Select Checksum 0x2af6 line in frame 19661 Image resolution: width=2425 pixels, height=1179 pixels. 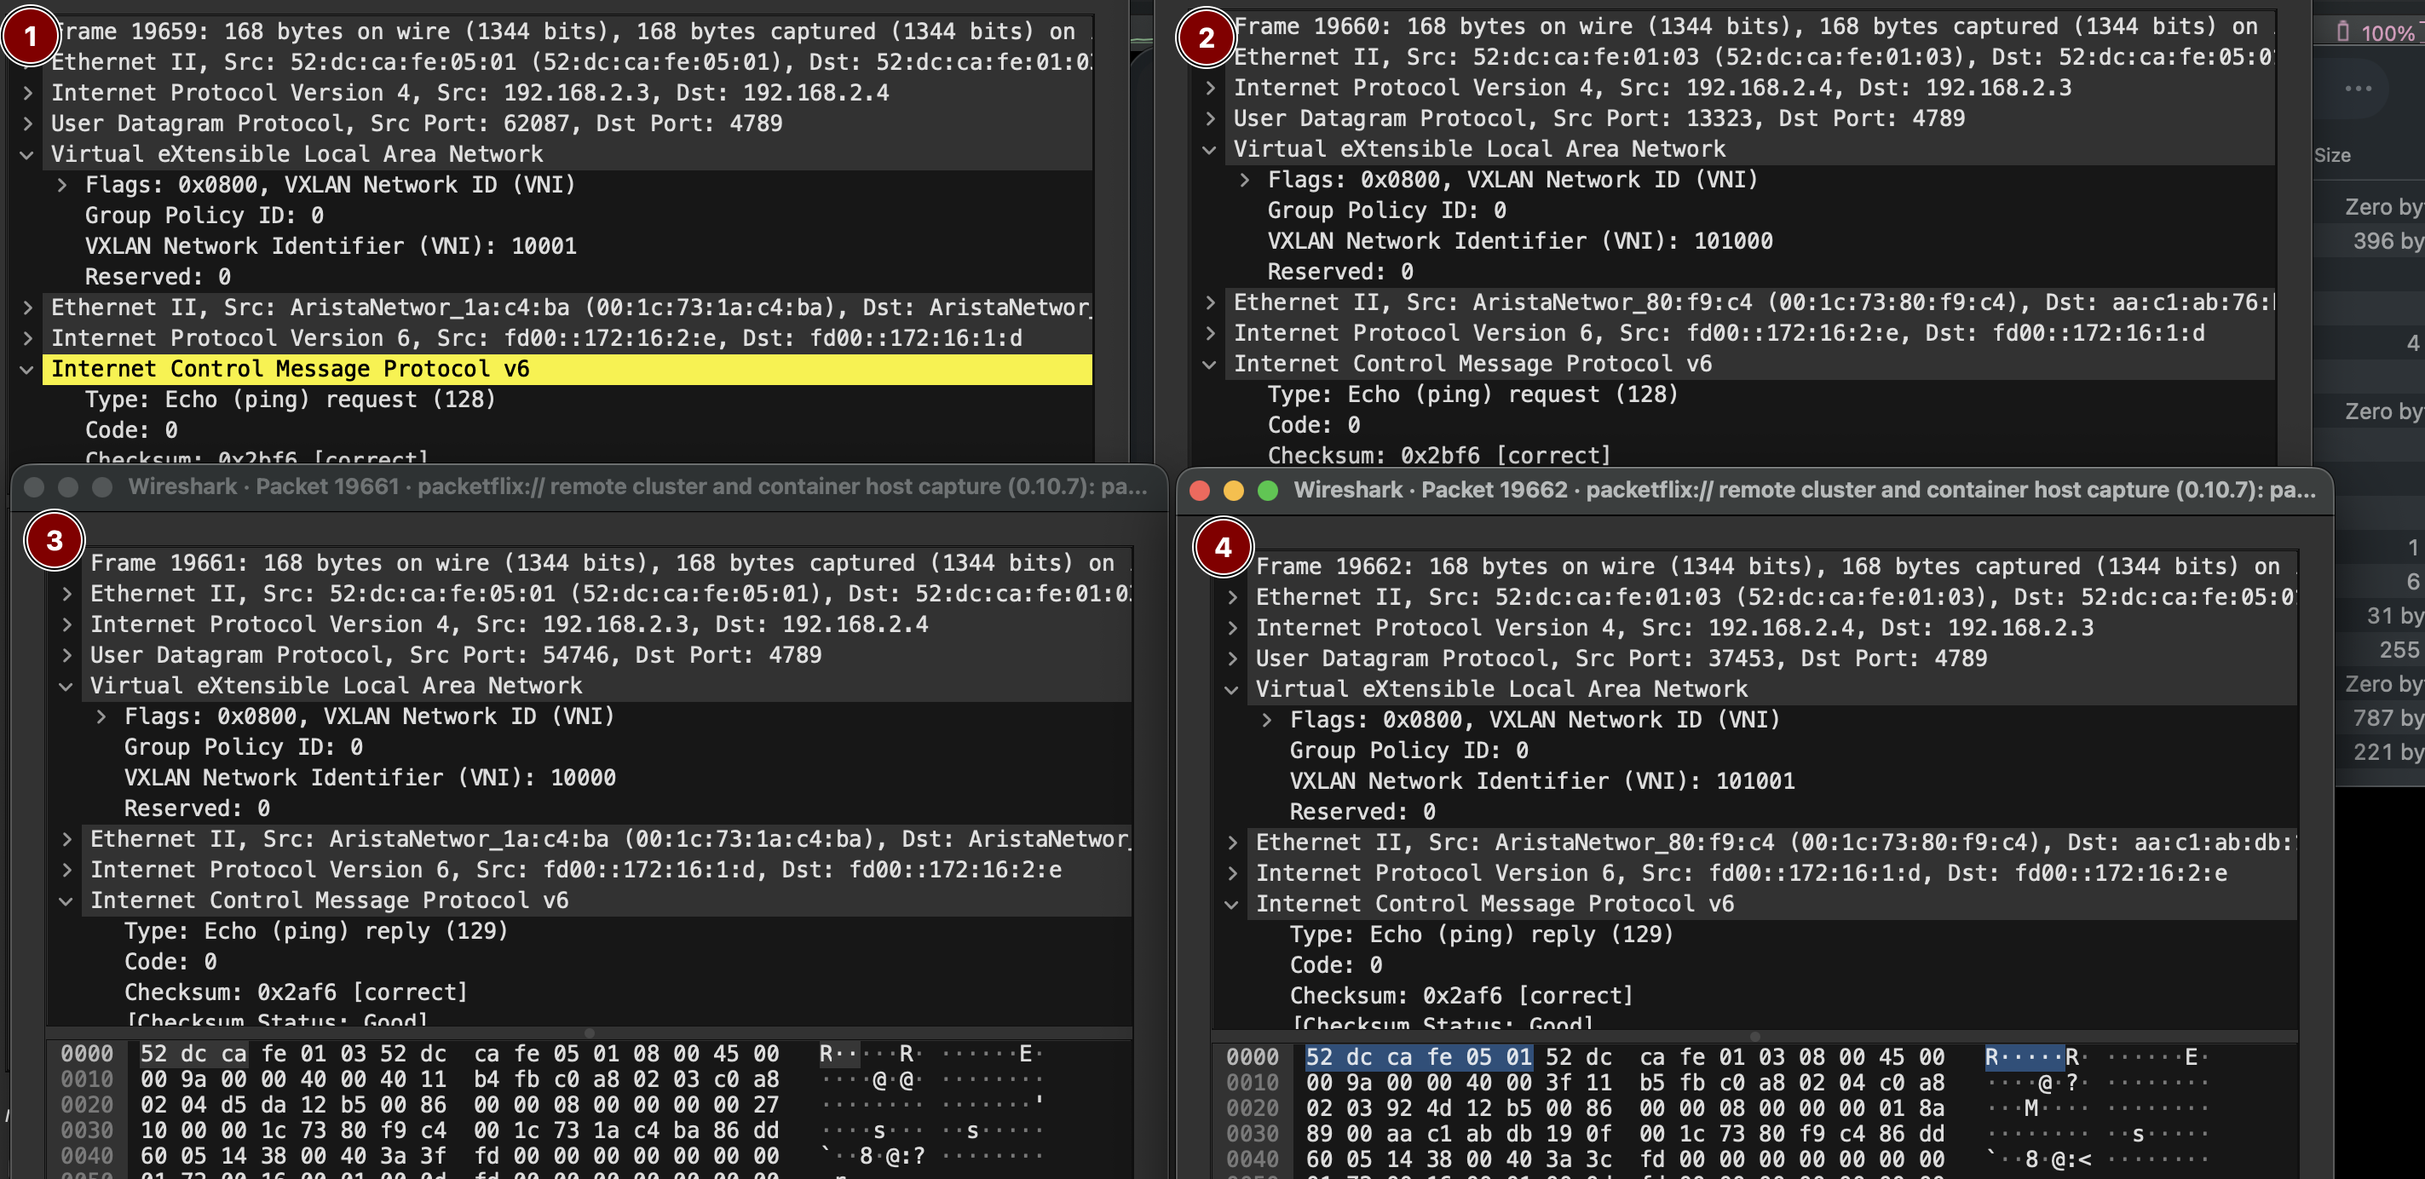coord(296,992)
